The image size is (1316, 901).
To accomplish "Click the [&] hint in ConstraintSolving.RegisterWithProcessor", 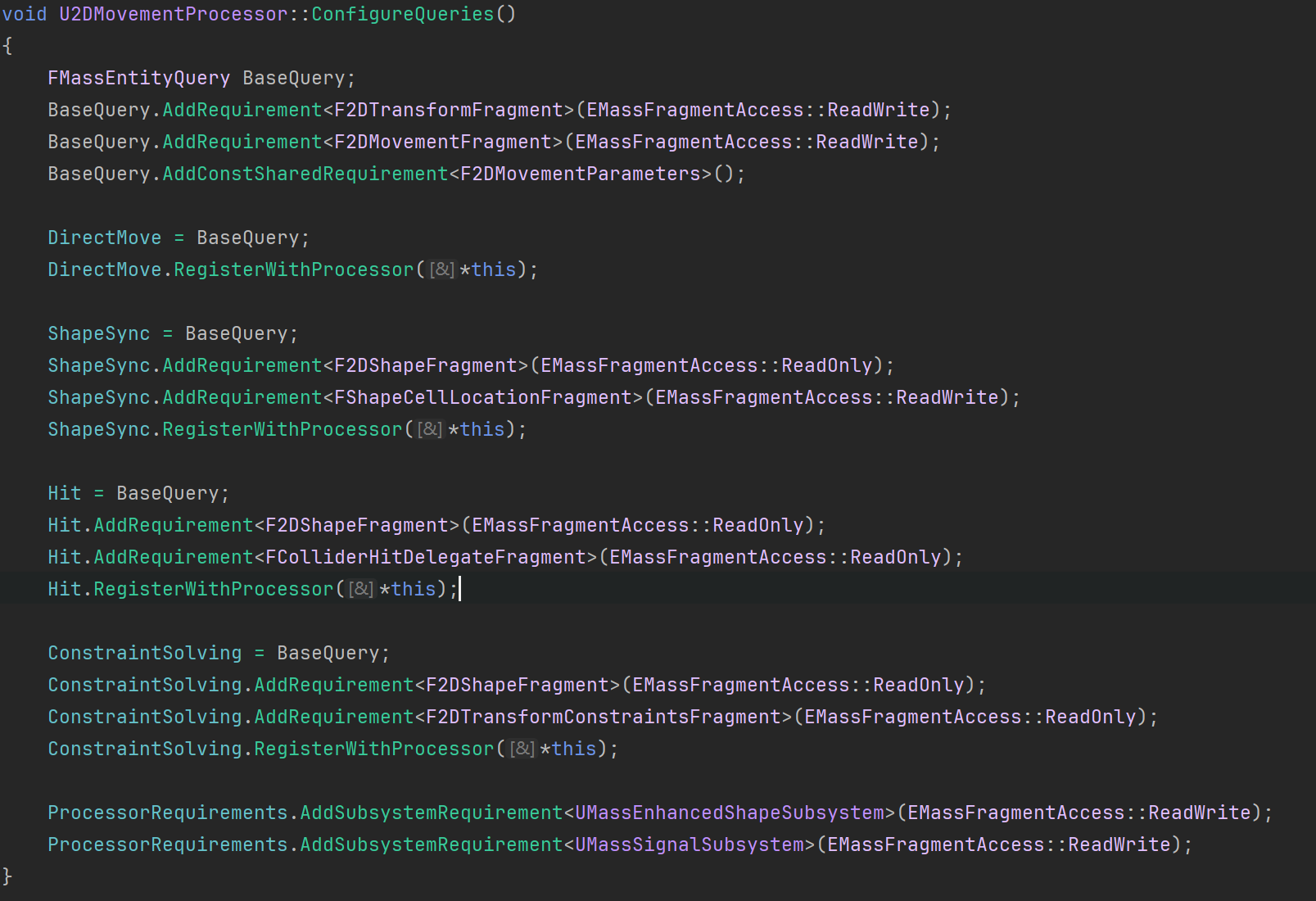I will tap(522, 749).
